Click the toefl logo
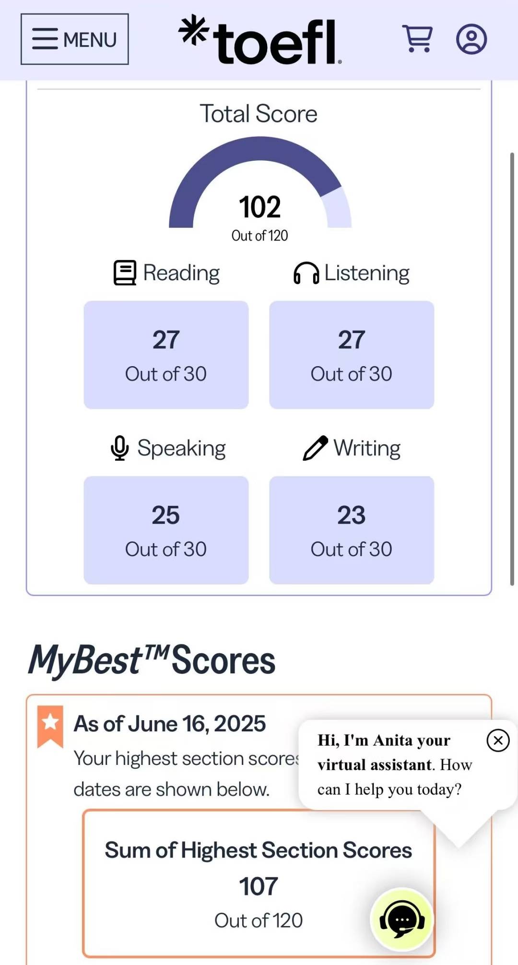The width and height of the screenshot is (518, 965). pyautogui.click(x=259, y=40)
